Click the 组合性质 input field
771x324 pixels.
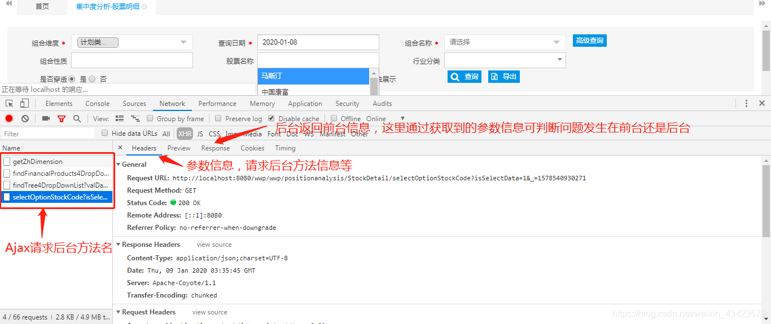pyautogui.click(x=132, y=60)
